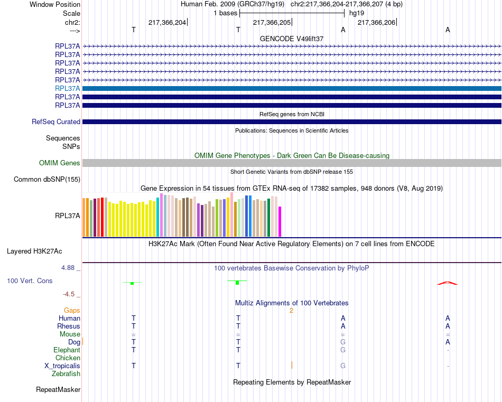
Task: Click 'Repeating Elements by RepeatMasker' title
Action: pyautogui.click(x=292, y=382)
